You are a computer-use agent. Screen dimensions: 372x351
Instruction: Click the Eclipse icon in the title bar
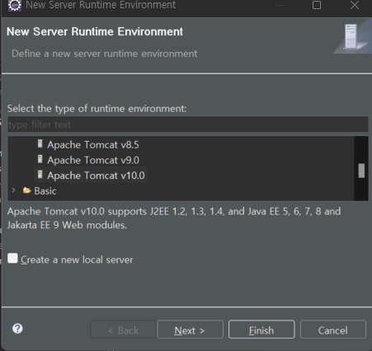point(15,5)
